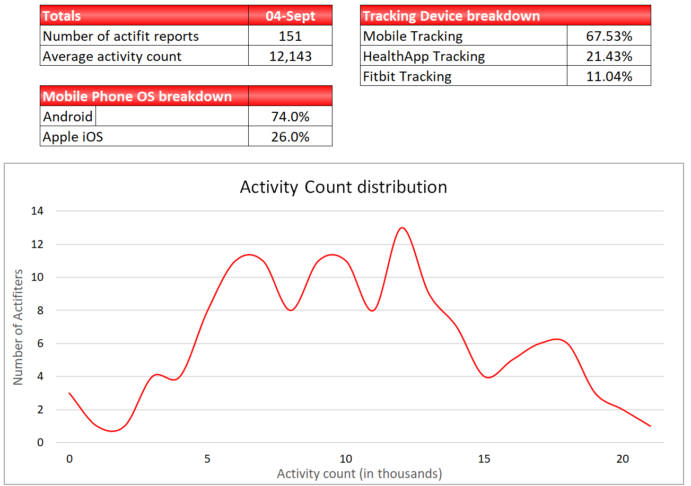The height and width of the screenshot is (486, 691).
Task: Select the 'Totals' header cell
Action: click(x=144, y=15)
